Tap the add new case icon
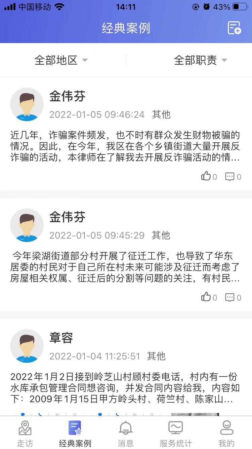The height and width of the screenshot is (449, 252). [x=234, y=28]
